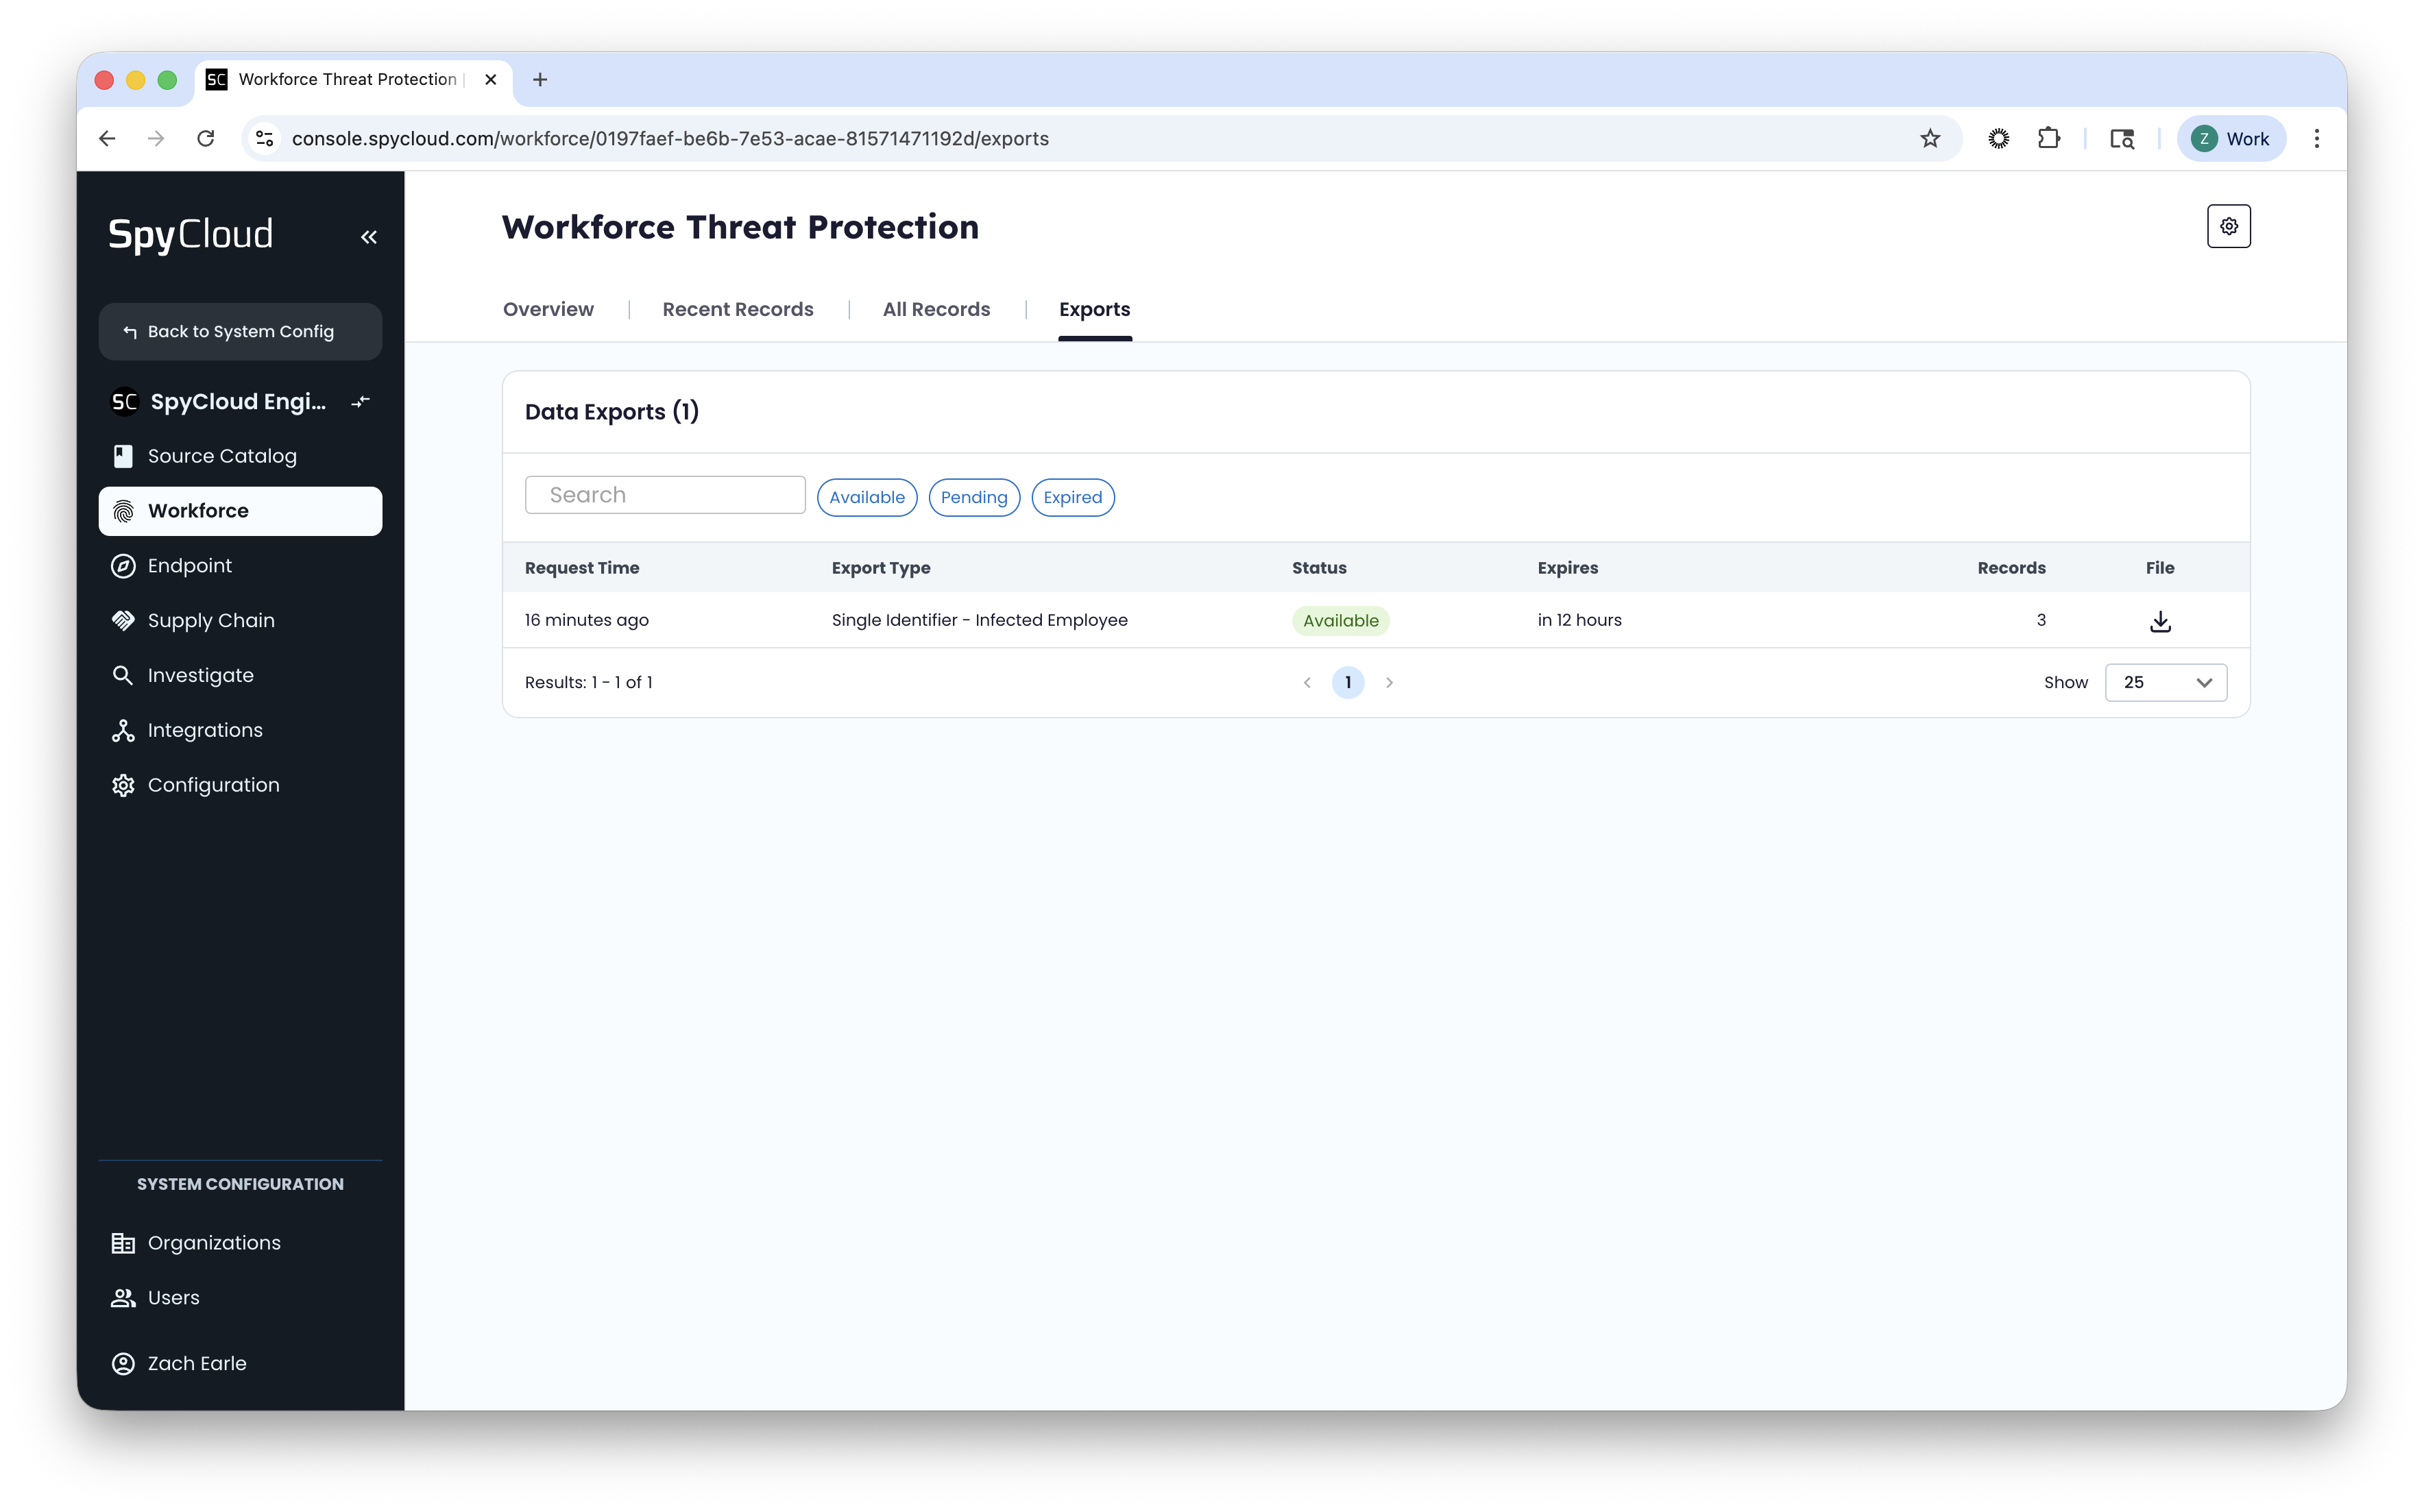This screenshot has width=2424, height=1512.
Task: Toggle the Pending status filter
Action: click(973, 497)
